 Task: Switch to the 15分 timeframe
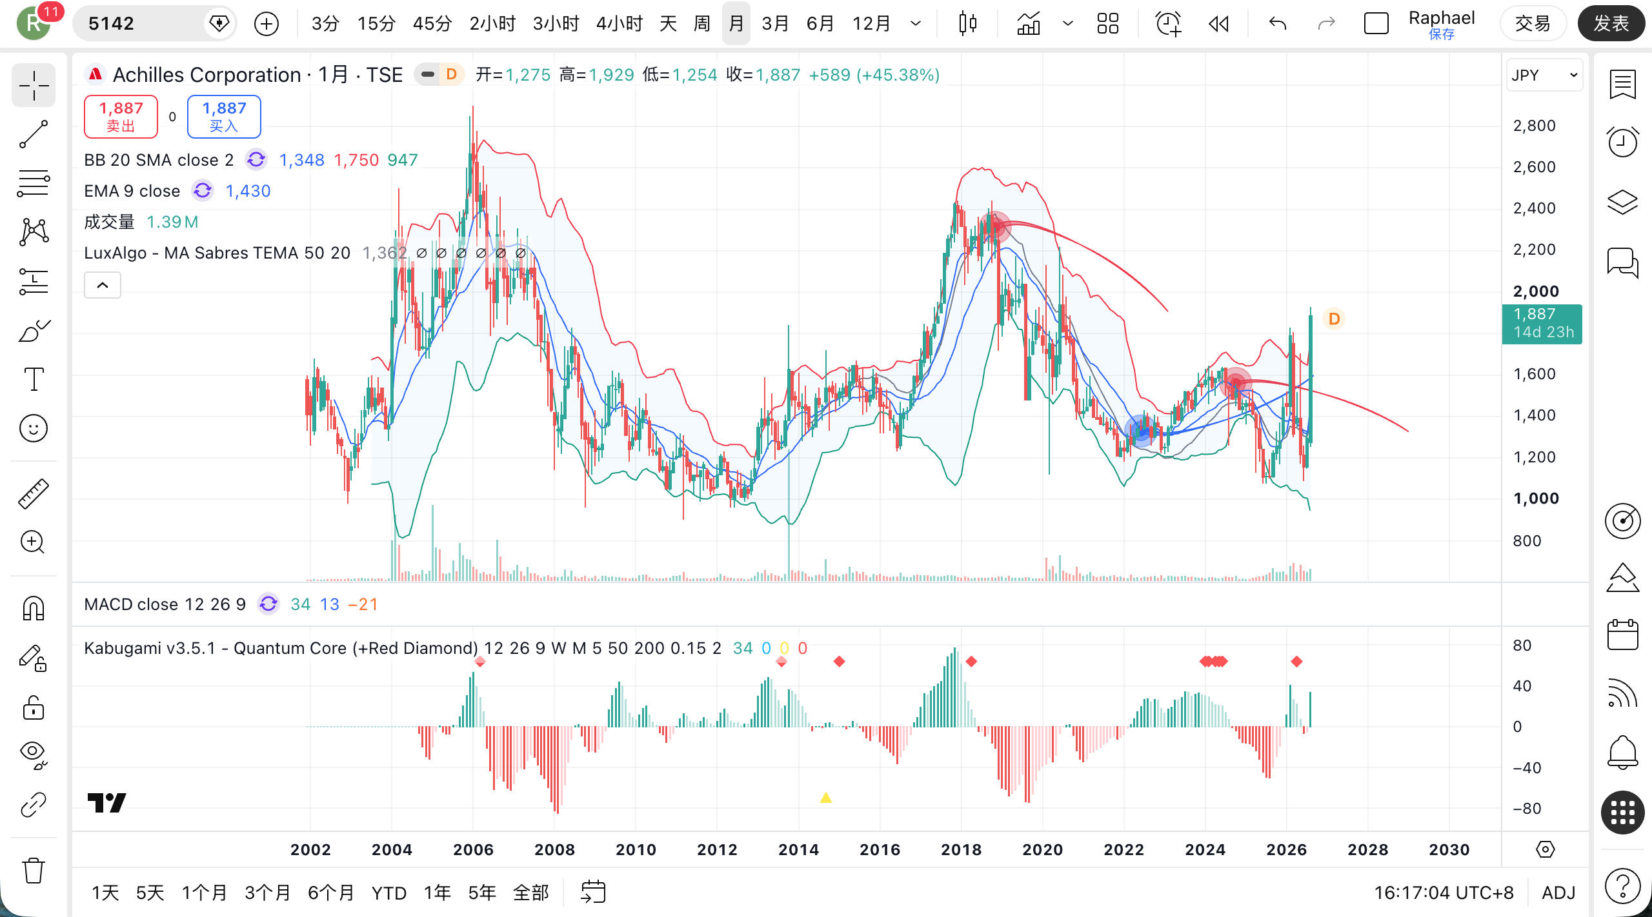coord(376,24)
